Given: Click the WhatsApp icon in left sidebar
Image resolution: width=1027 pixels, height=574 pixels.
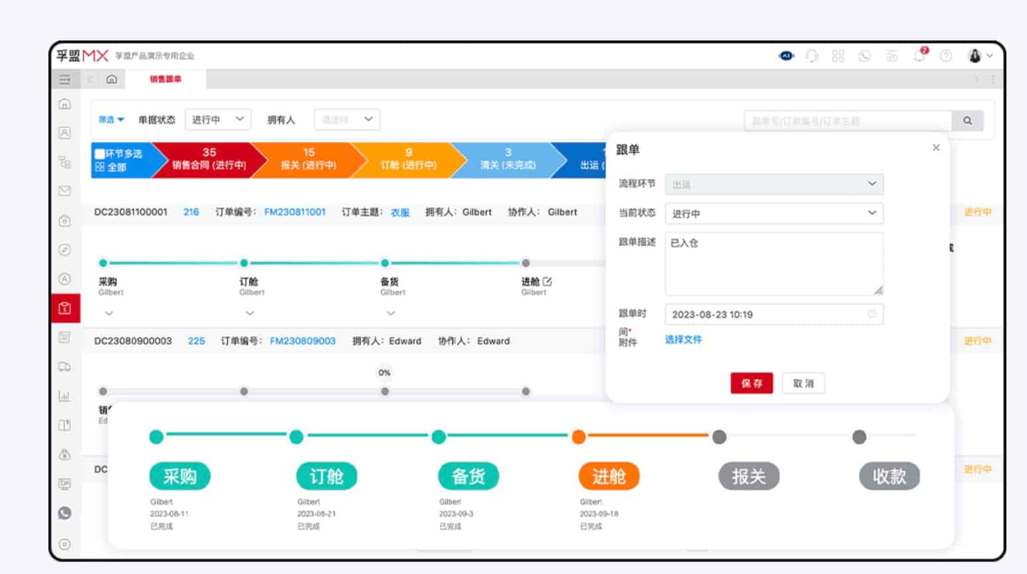Looking at the screenshot, I should [65, 513].
